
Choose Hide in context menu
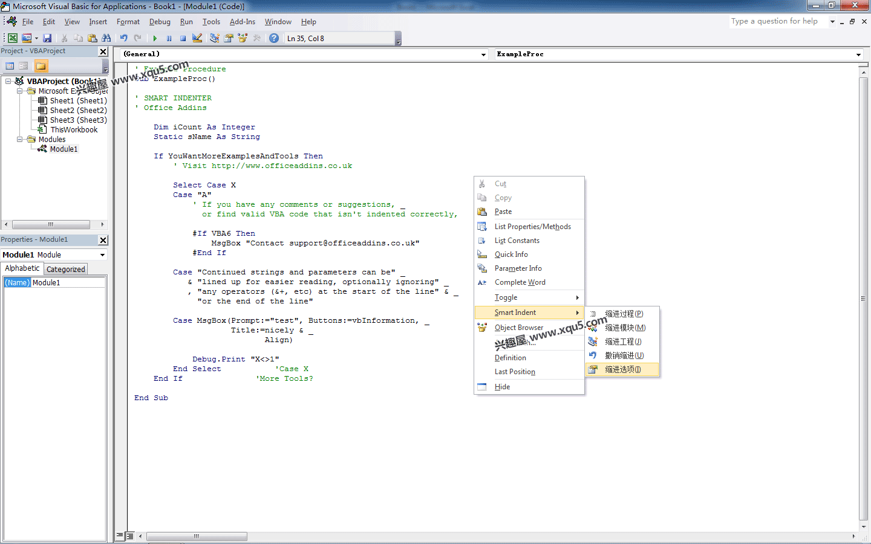click(529, 387)
